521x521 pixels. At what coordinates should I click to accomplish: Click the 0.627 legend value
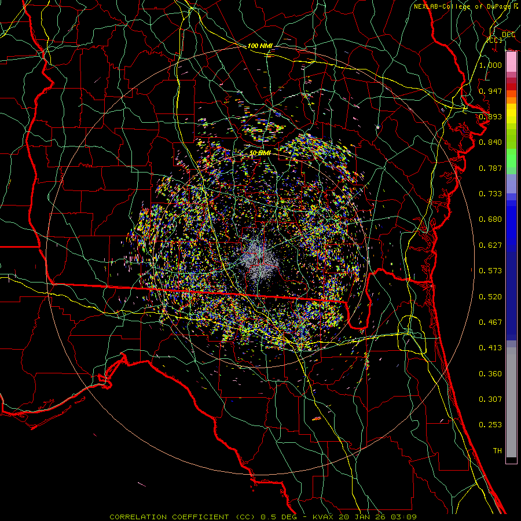[490, 245]
